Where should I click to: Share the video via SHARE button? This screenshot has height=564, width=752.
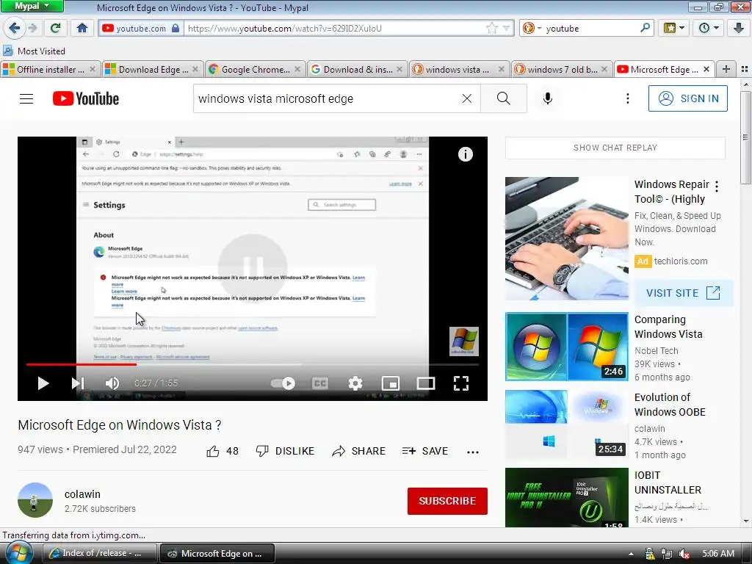[358, 452]
